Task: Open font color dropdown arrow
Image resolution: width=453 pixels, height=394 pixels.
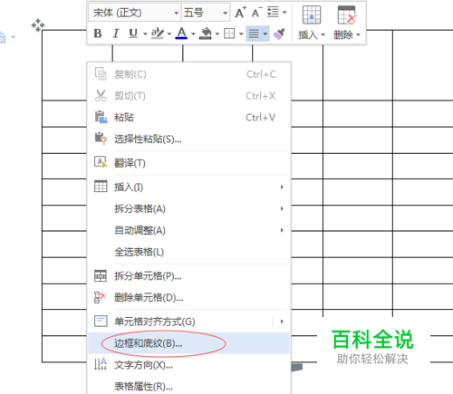Action: pos(193,34)
